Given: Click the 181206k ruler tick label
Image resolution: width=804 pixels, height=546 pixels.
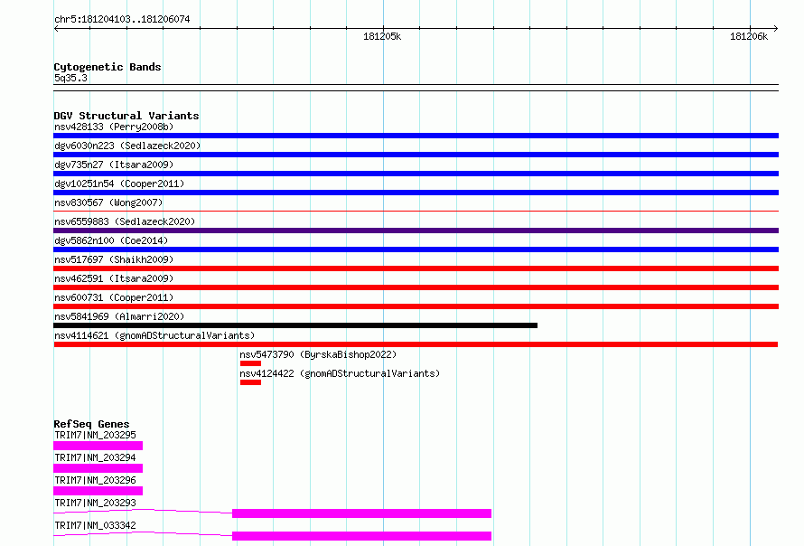Looking at the screenshot, I should click(x=749, y=36).
